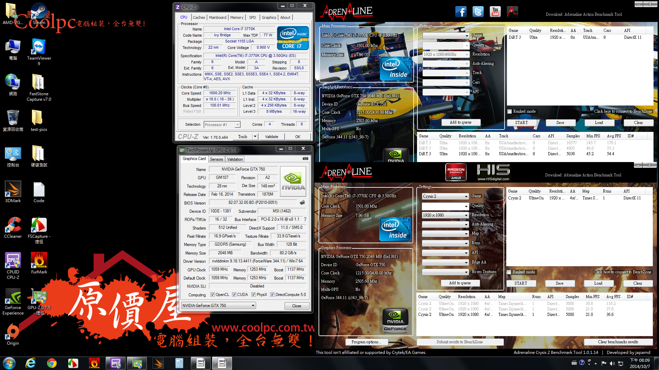Switch to Memory tab in CPU-Z
The image size is (659, 370).
[237, 17]
